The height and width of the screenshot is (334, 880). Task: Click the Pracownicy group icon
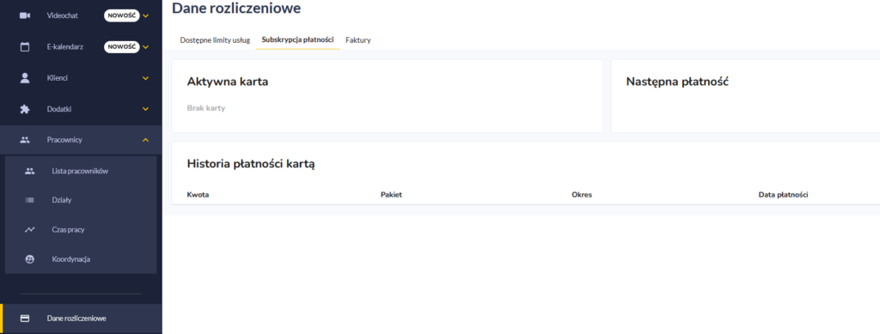(25, 140)
